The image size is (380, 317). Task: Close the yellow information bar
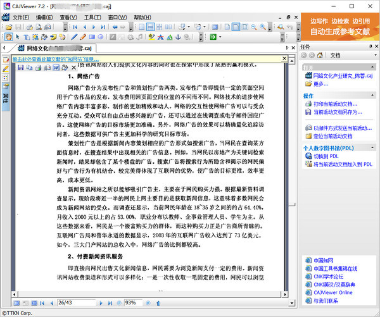(284, 58)
